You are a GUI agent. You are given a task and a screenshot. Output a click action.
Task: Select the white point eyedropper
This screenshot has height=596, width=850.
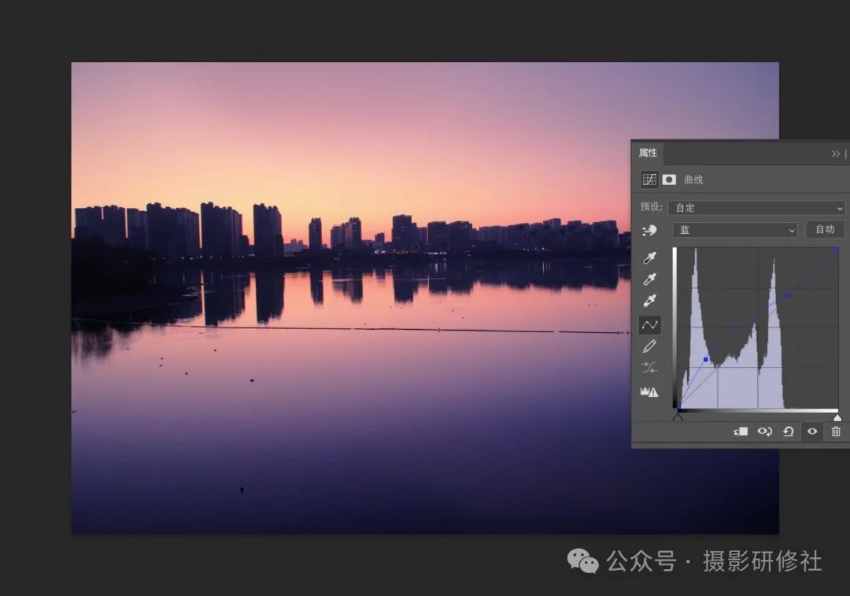(x=649, y=301)
